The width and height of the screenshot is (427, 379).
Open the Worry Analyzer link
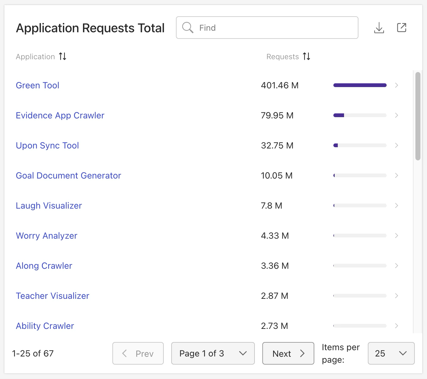pyautogui.click(x=47, y=236)
